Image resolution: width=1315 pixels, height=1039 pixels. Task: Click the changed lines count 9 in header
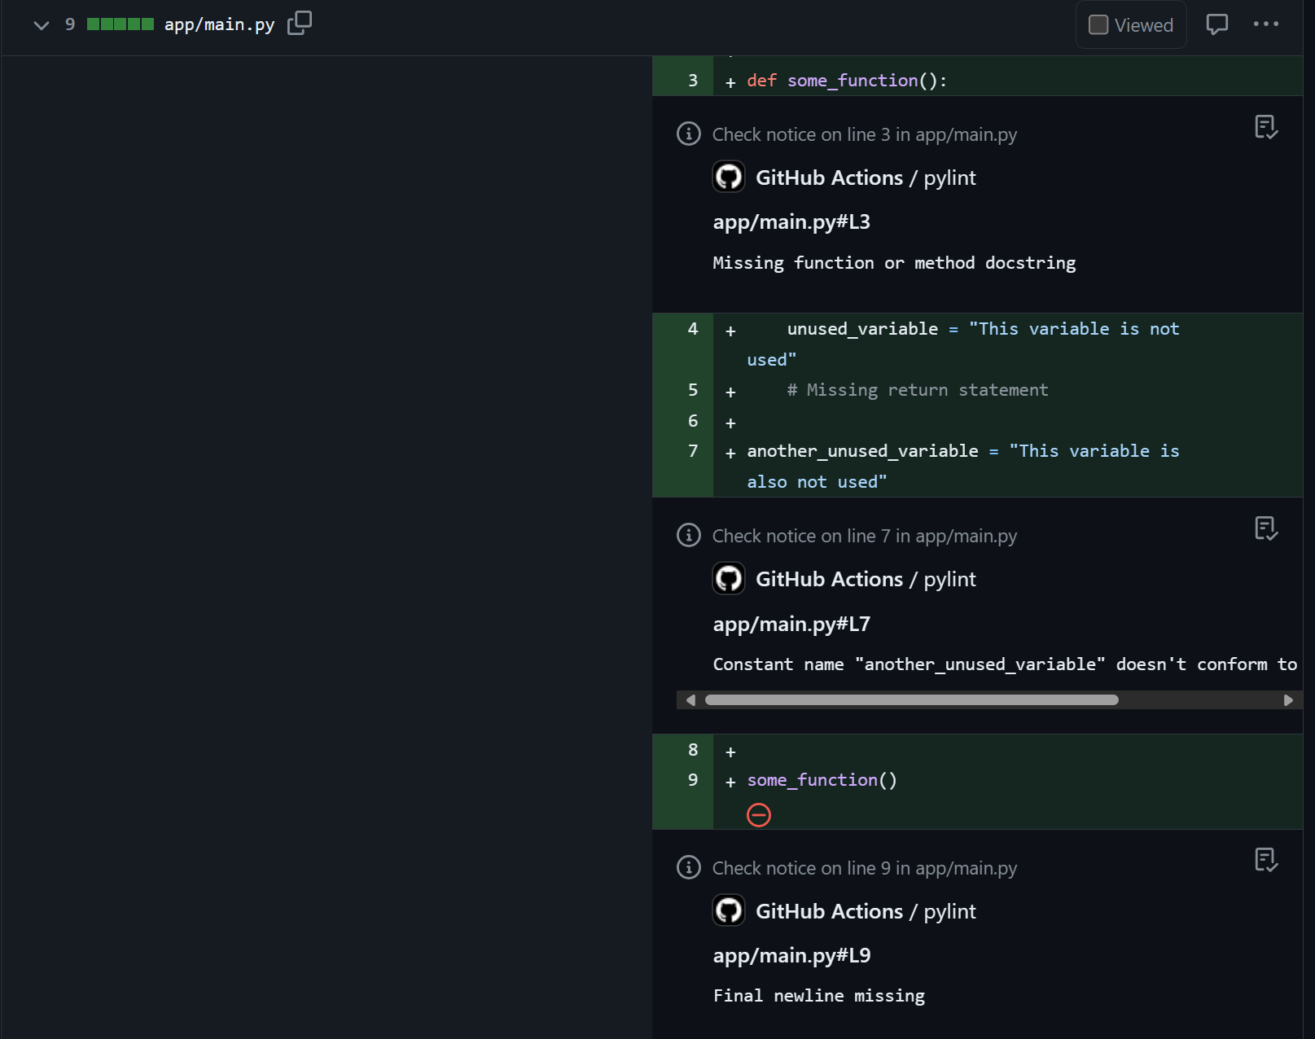click(x=70, y=24)
